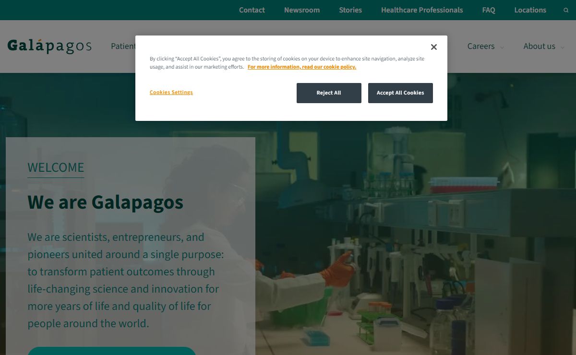576x355 pixels.
Task: Expand the About us menu chevron
Action: (x=563, y=47)
